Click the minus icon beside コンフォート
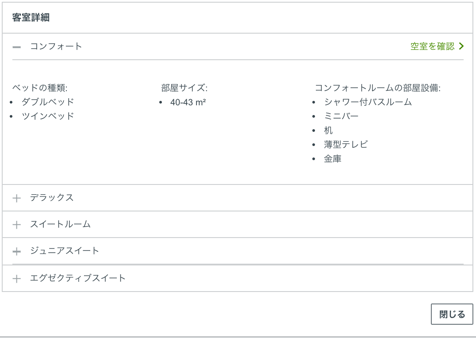The height and width of the screenshot is (338, 476). pyautogui.click(x=17, y=47)
